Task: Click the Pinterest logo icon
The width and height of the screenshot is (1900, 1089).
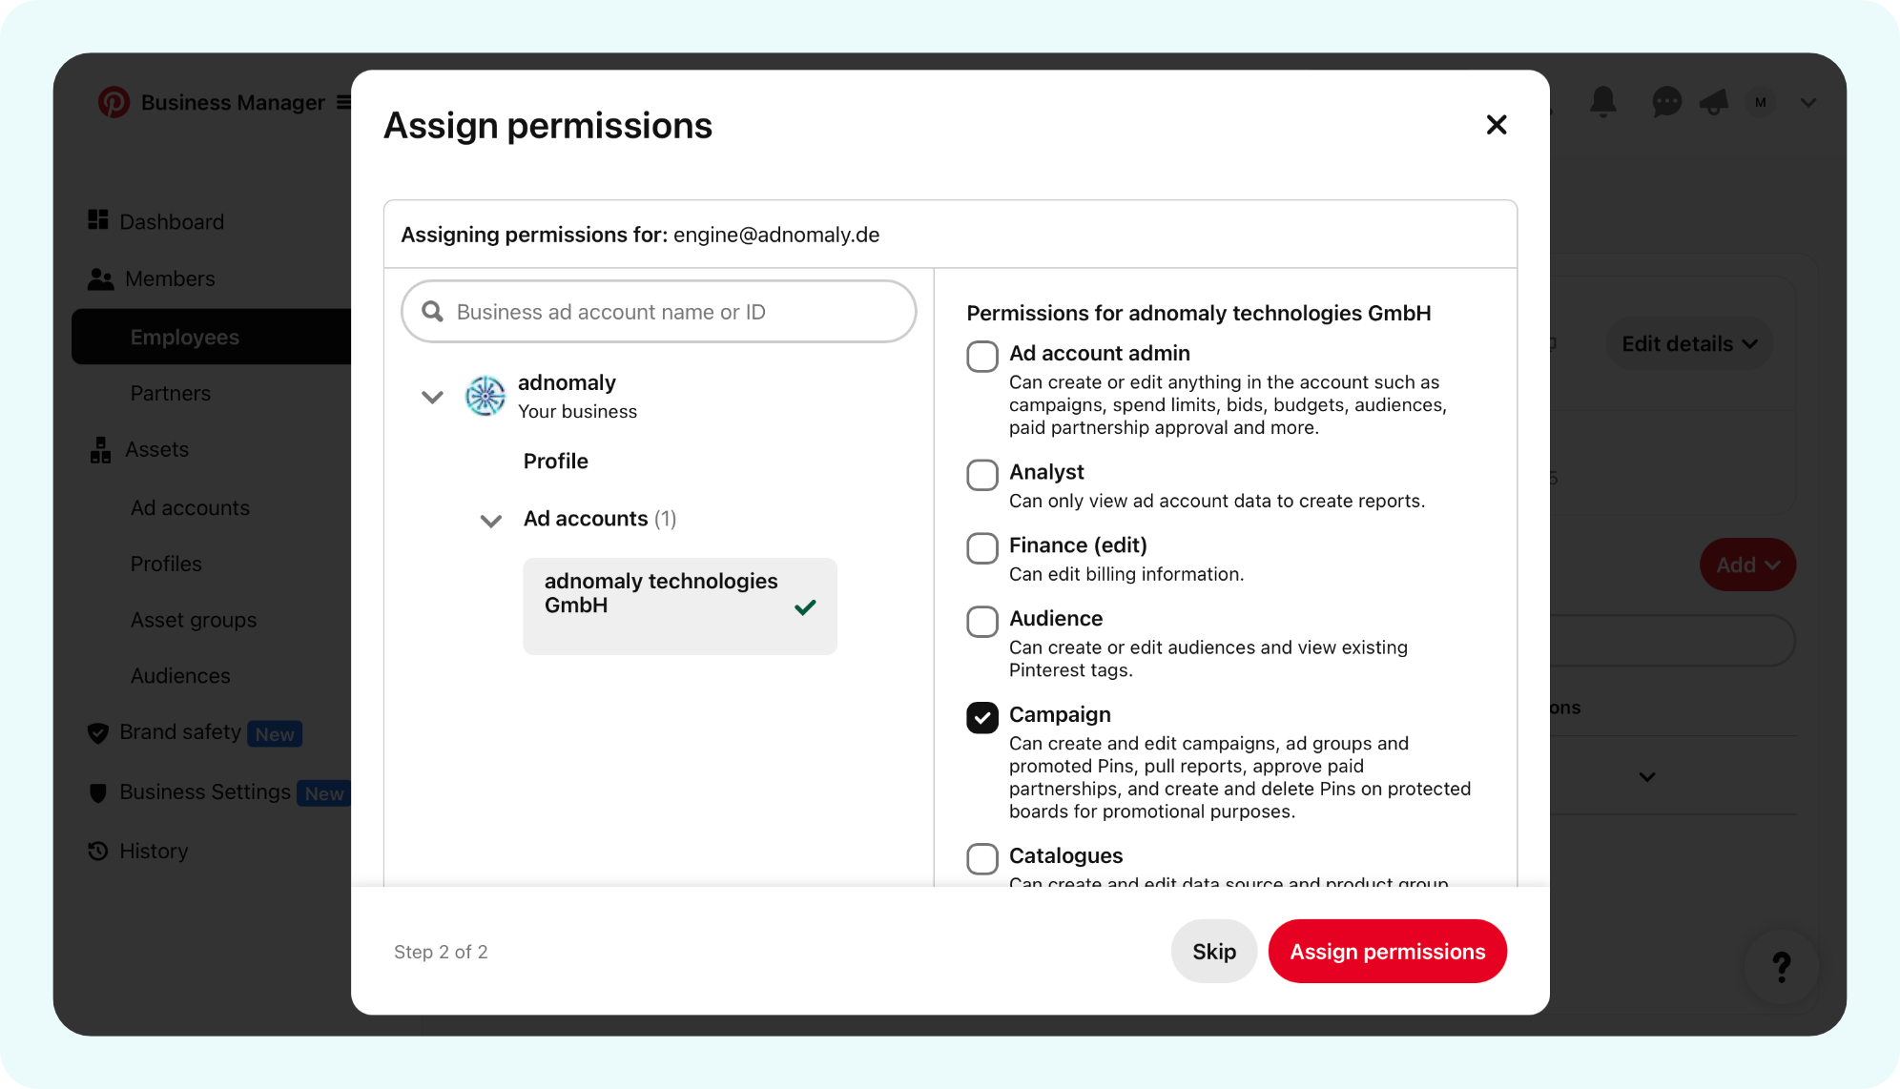Action: point(114,102)
